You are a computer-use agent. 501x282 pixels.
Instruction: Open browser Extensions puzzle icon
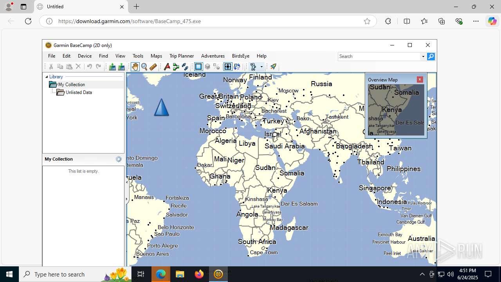point(388,21)
